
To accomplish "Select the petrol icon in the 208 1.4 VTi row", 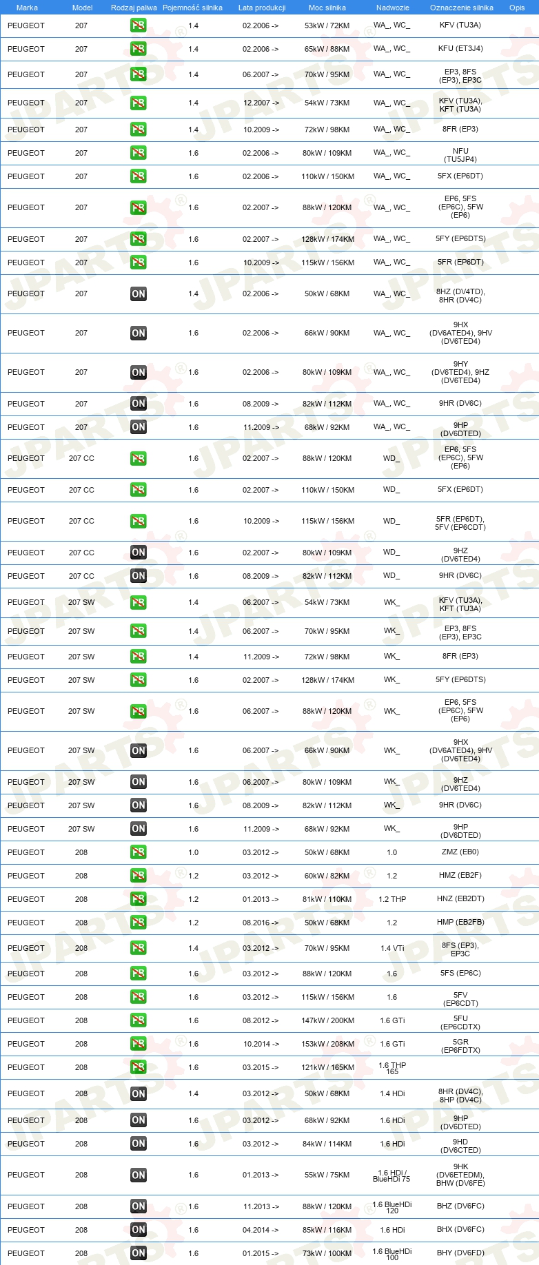I will (139, 949).
